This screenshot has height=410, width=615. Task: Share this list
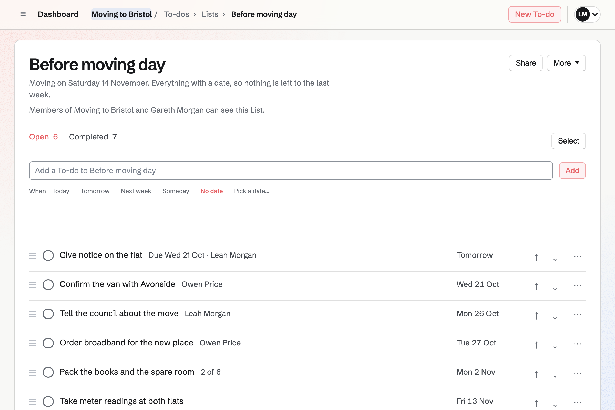[526, 63]
